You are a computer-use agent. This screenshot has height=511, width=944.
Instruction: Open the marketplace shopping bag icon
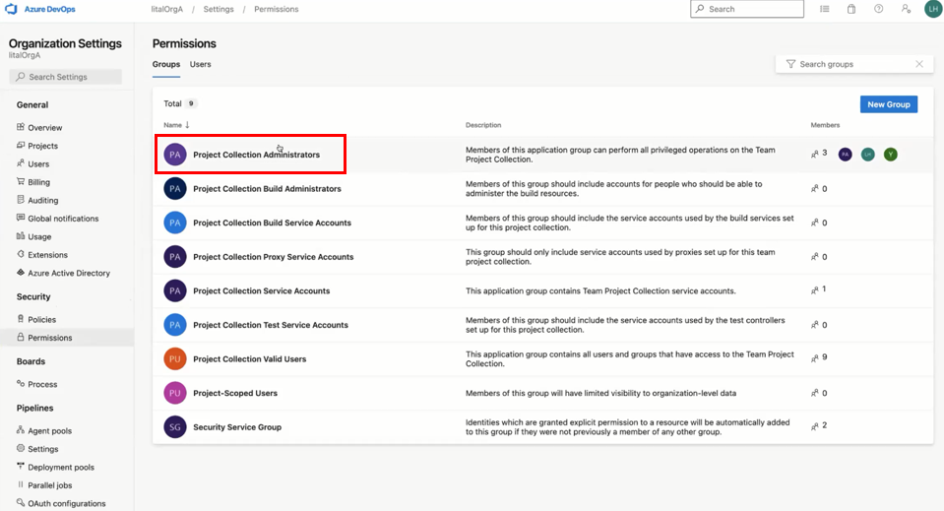[851, 9]
